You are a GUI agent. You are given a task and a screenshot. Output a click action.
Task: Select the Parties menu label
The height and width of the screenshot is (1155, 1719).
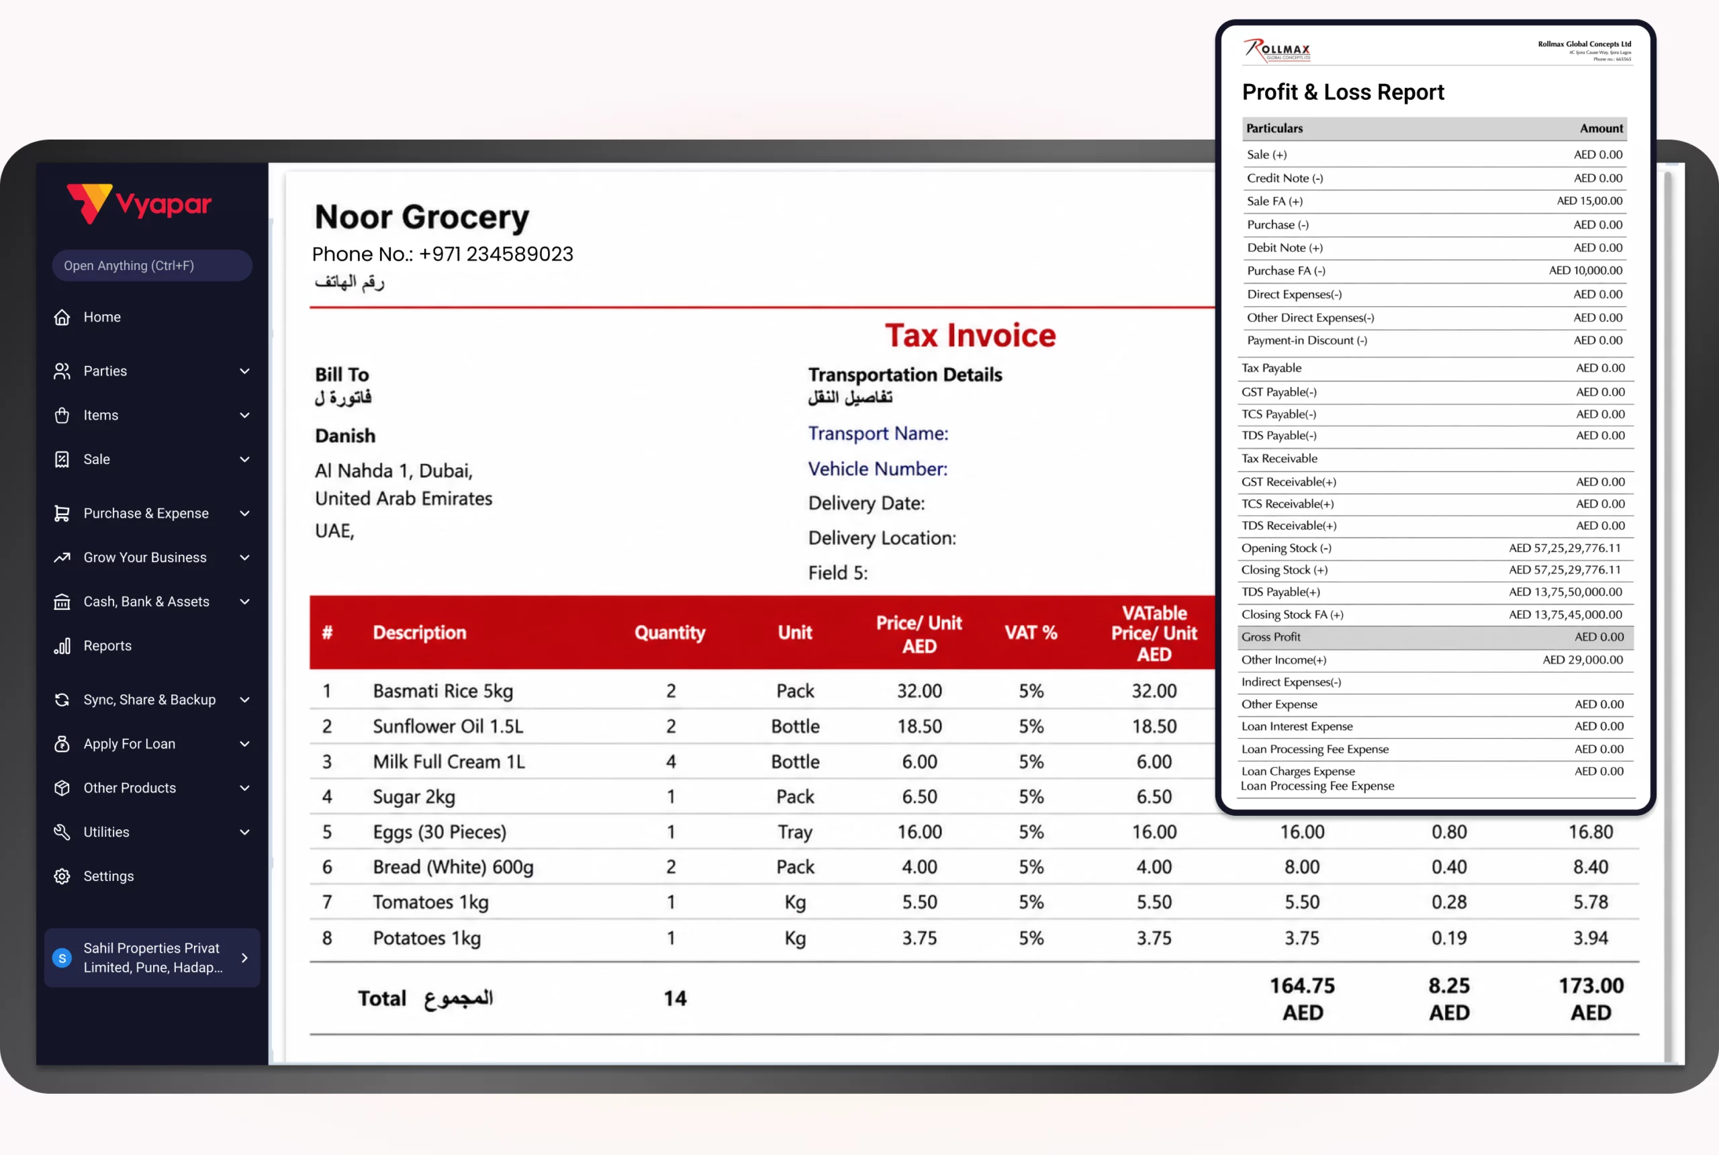point(105,371)
